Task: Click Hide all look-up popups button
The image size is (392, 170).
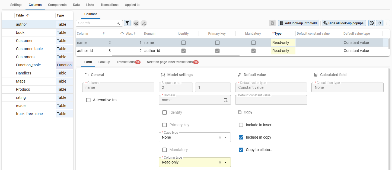Action: pos(344,23)
